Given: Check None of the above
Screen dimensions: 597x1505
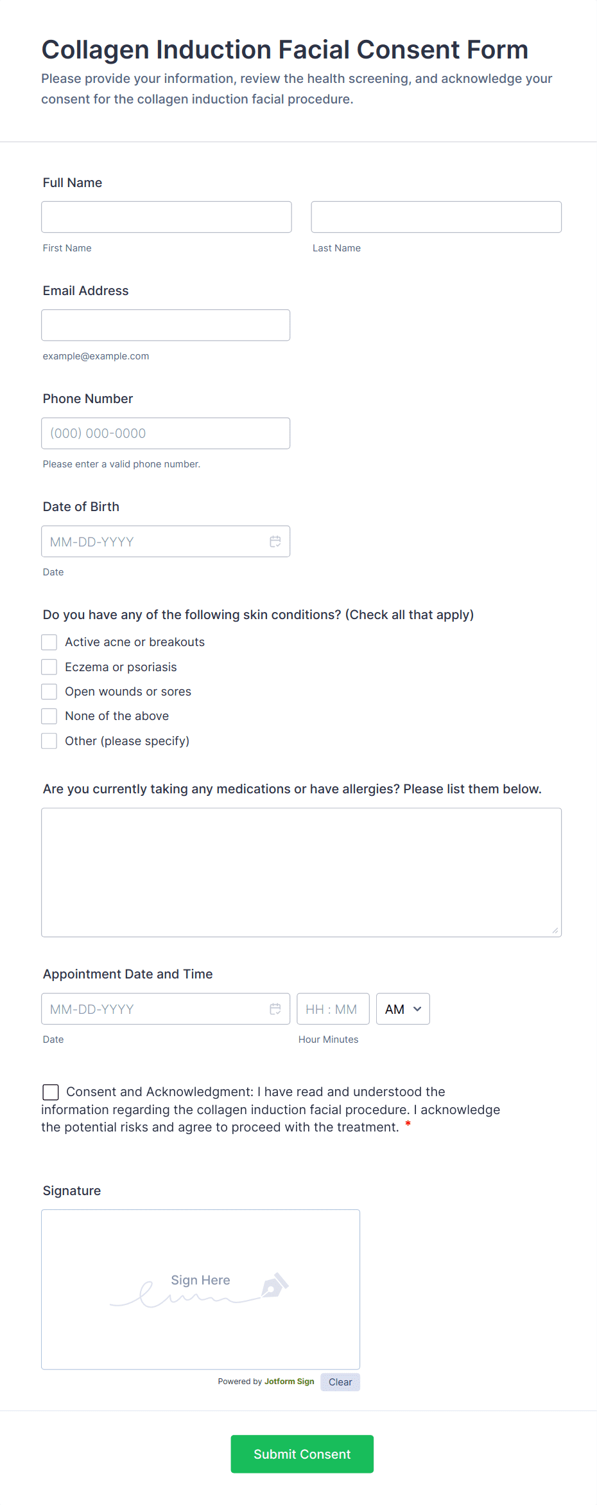Looking at the screenshot, I should coord(49,716).
